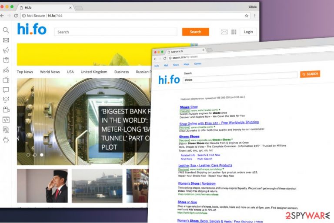The image size is (334, 223).
Task: Click the magnifier search icon in hi.fo sidebar
Action: pyautogui.click(x=6, y=30)
